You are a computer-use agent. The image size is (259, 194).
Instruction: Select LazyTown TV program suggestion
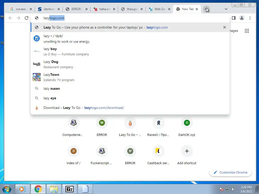130,77
